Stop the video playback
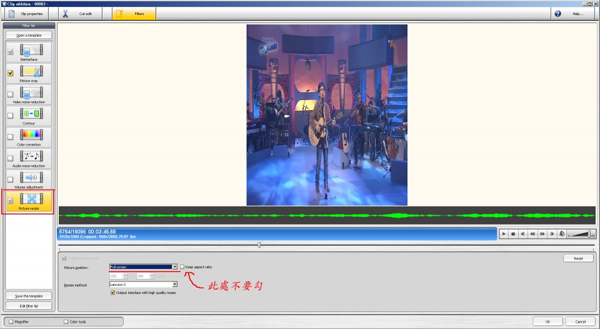Screen dimensions: 600x329 click(x=512, y=234)
